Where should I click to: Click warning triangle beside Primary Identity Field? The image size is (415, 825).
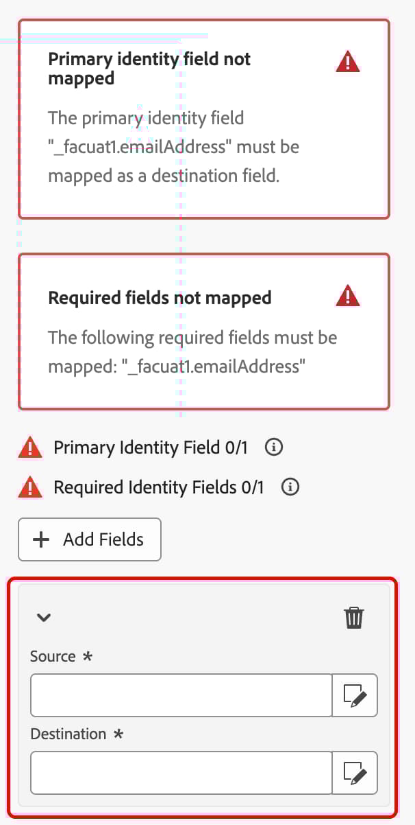(30, 448)
